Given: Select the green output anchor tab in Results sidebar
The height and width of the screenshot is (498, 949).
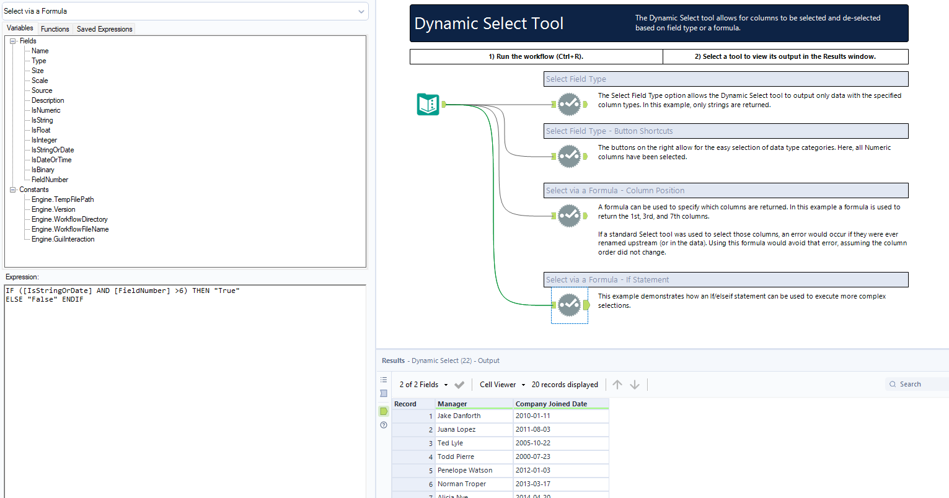Looking at the screenshot, I should [x=384, y=411].
